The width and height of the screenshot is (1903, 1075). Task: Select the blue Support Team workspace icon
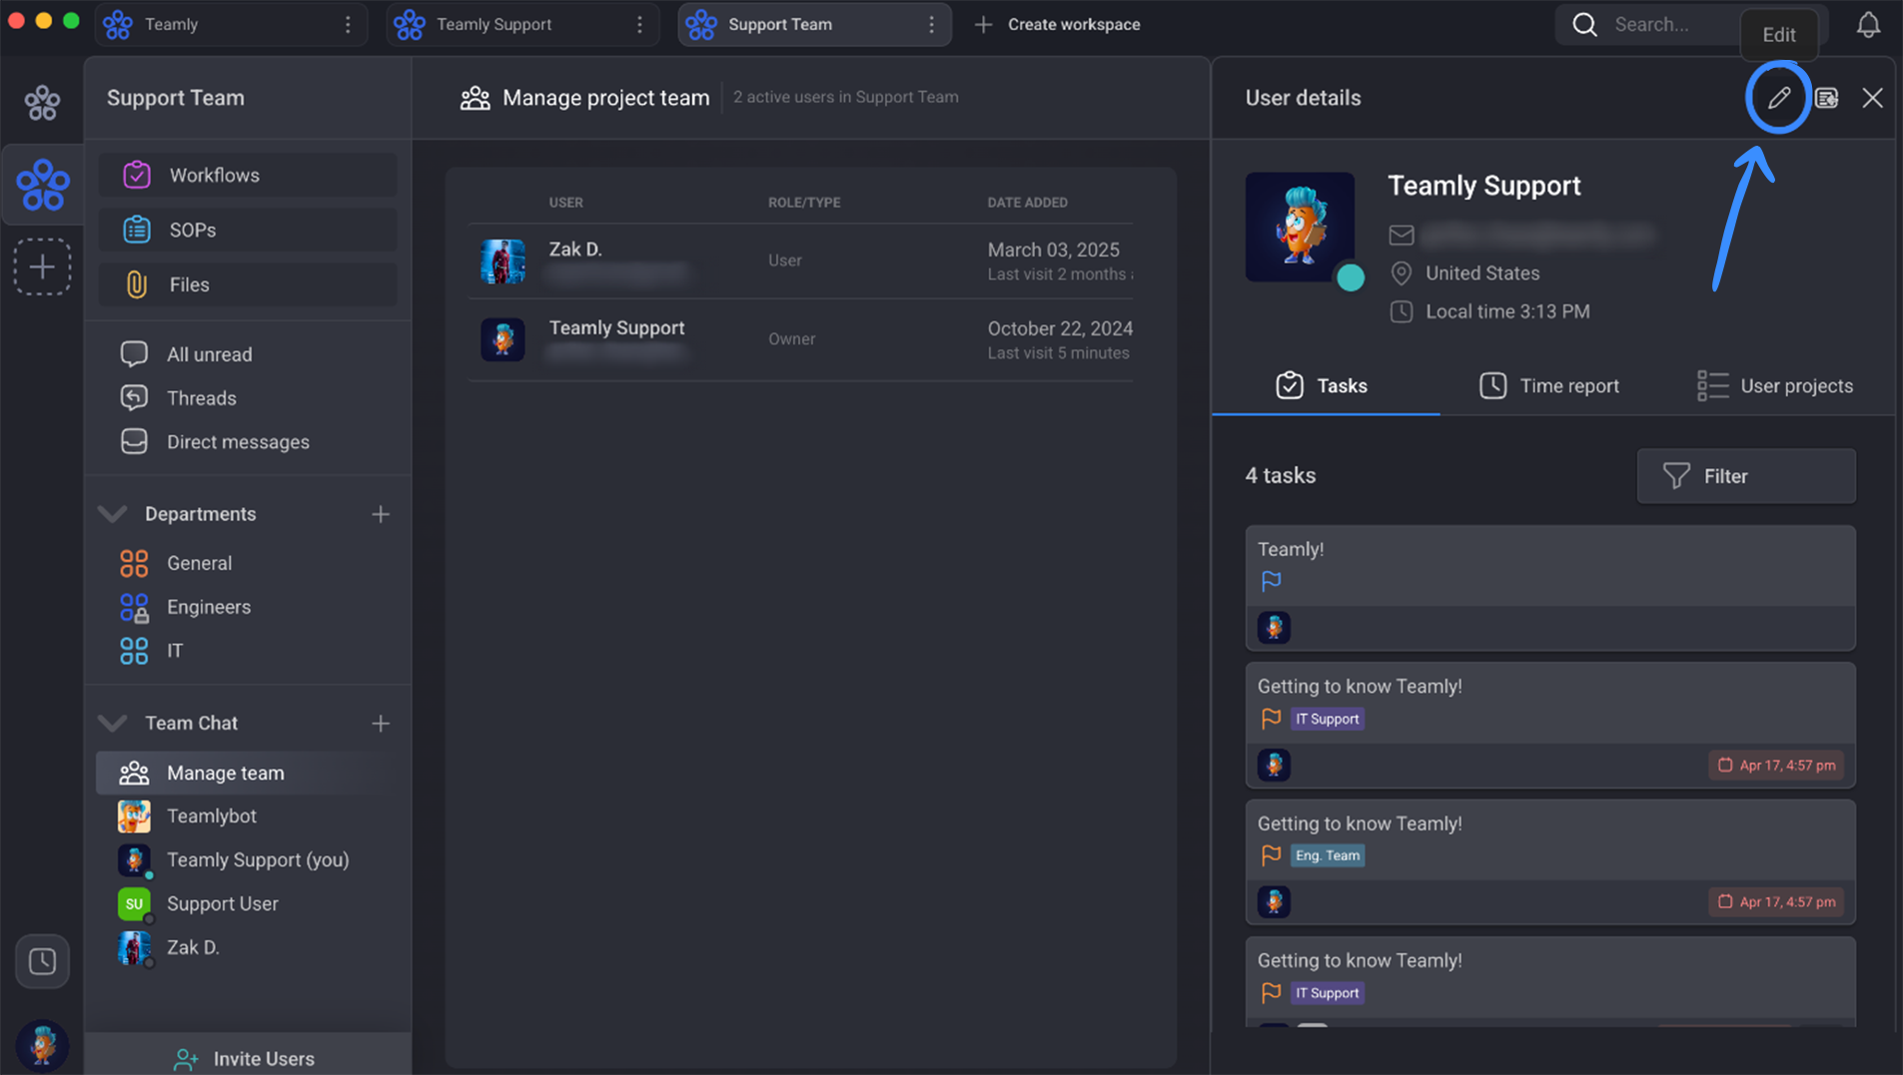42,185
